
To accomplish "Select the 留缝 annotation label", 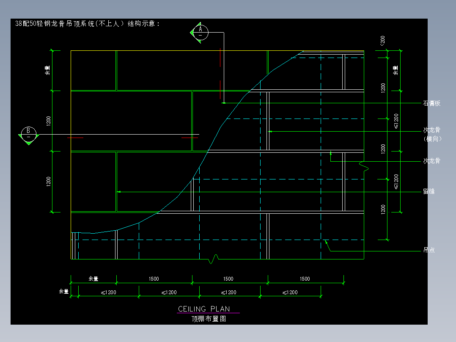I will coord(429,191).
